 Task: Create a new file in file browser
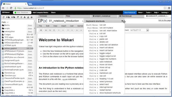pos(8,17)
